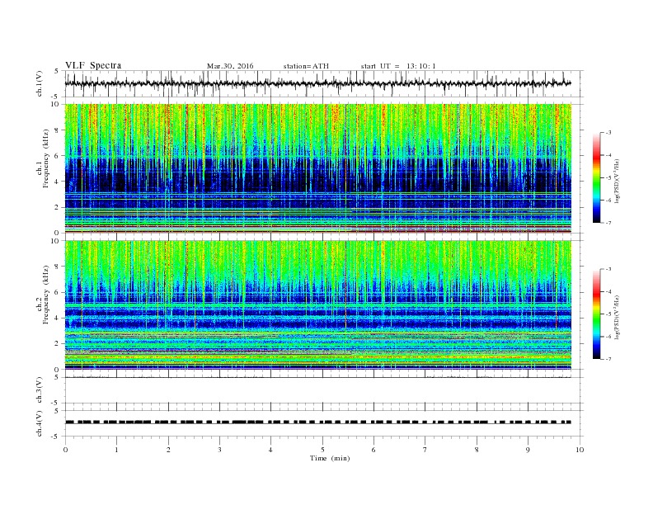
Task: Click the "-7" label on ch.1 colorbar
Action: 608,223
